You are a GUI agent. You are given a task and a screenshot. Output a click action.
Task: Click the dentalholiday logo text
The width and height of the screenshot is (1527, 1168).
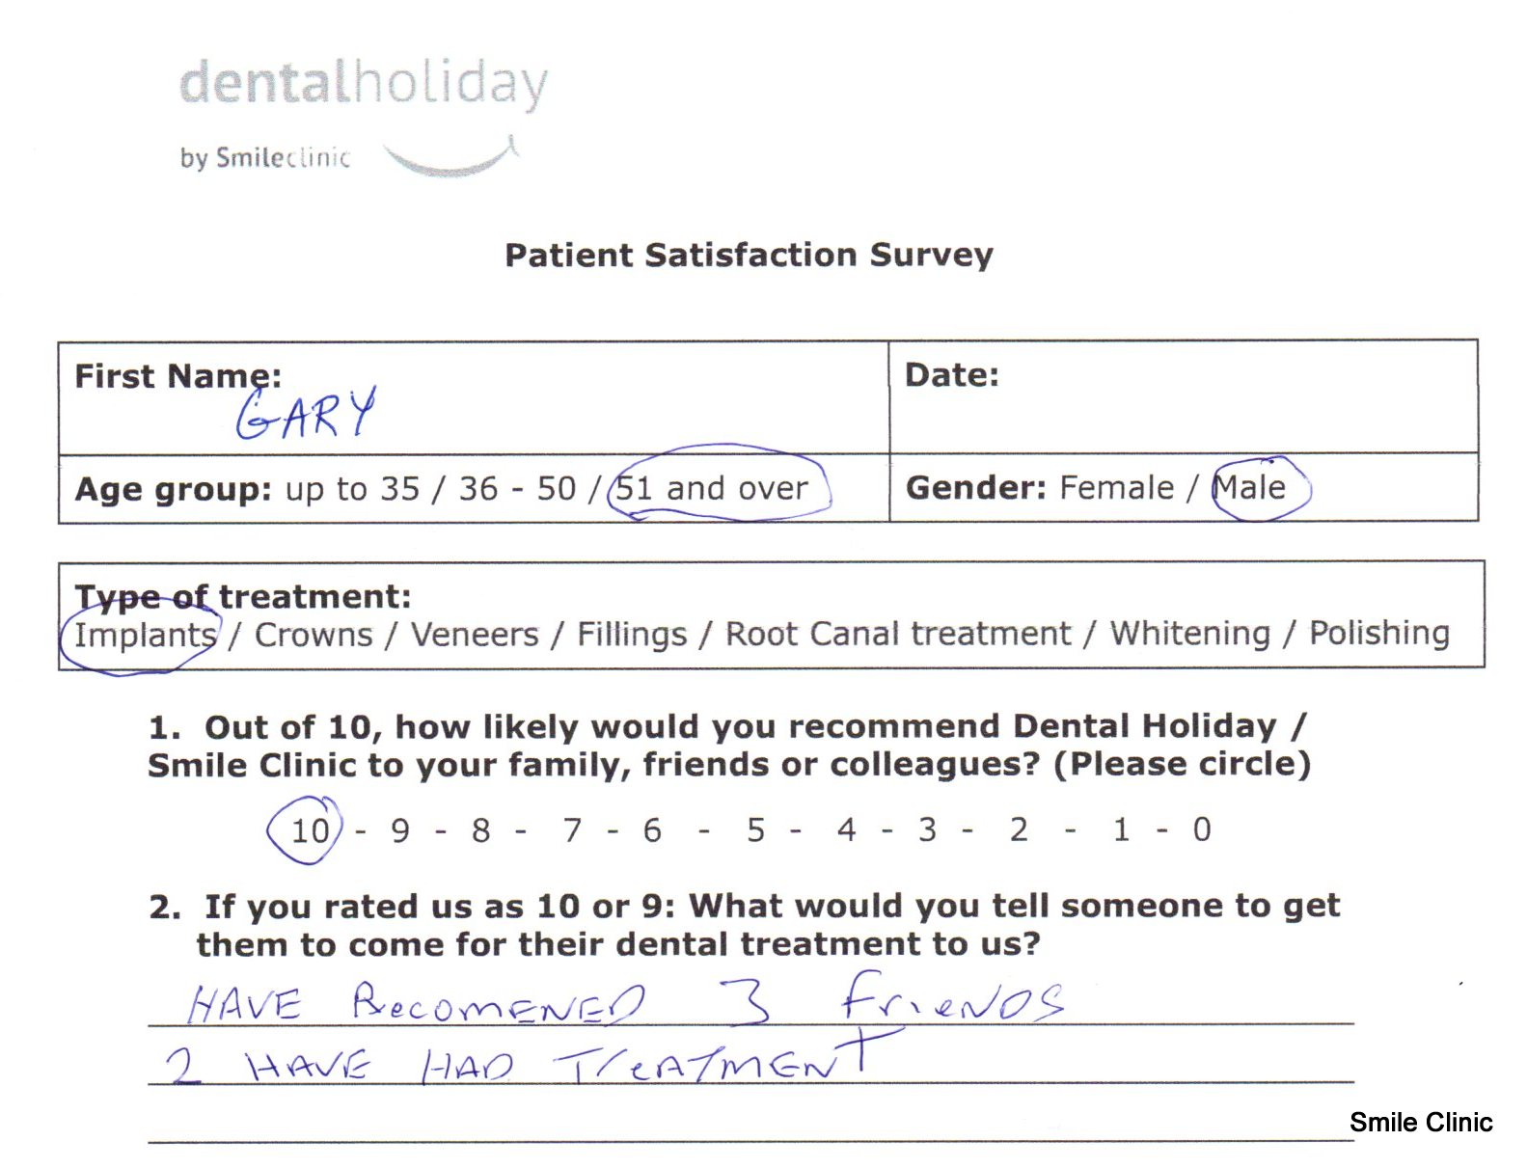363,84
